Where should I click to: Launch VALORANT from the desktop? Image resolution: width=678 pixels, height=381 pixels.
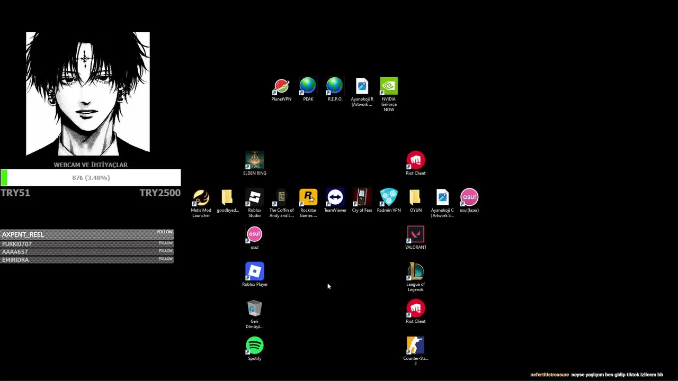click(416, 238)
